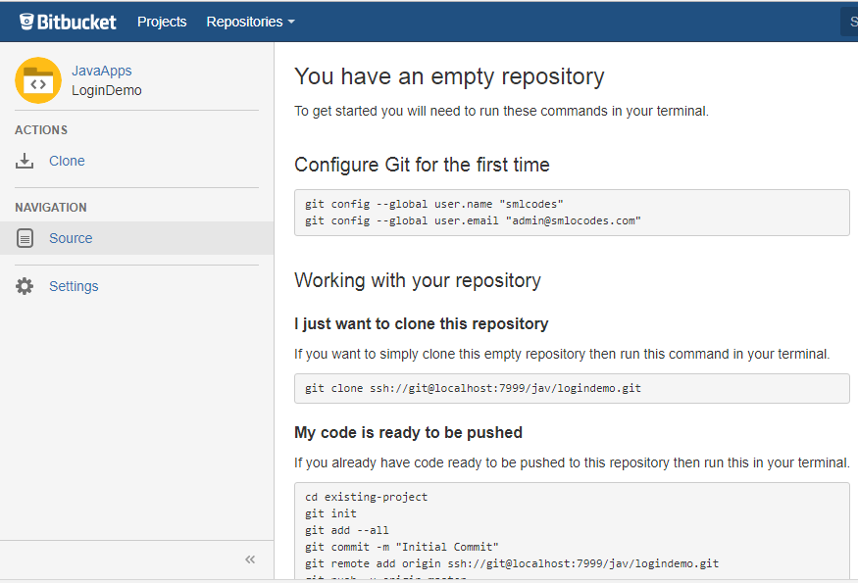The width and height of the screenshot is (858, 583).
Task: Click the git config user.name command line
Action: 434,204
